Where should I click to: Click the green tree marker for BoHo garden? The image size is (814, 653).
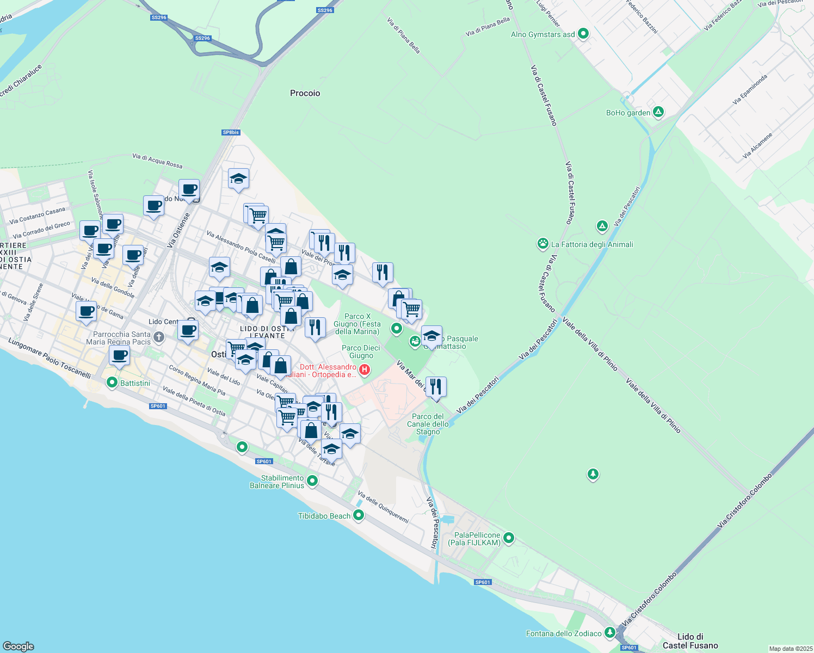(659, 112)
